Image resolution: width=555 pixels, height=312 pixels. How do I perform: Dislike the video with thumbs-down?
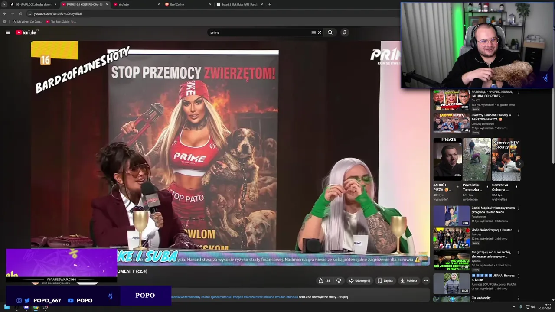point(339,280)
